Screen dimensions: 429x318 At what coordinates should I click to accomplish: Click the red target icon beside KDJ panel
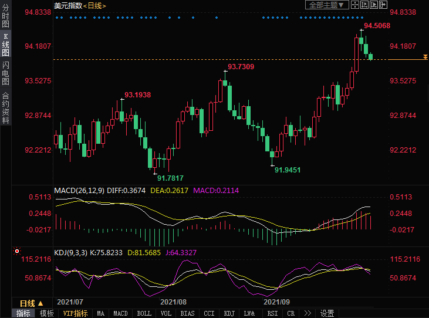(x=17, y=252)
